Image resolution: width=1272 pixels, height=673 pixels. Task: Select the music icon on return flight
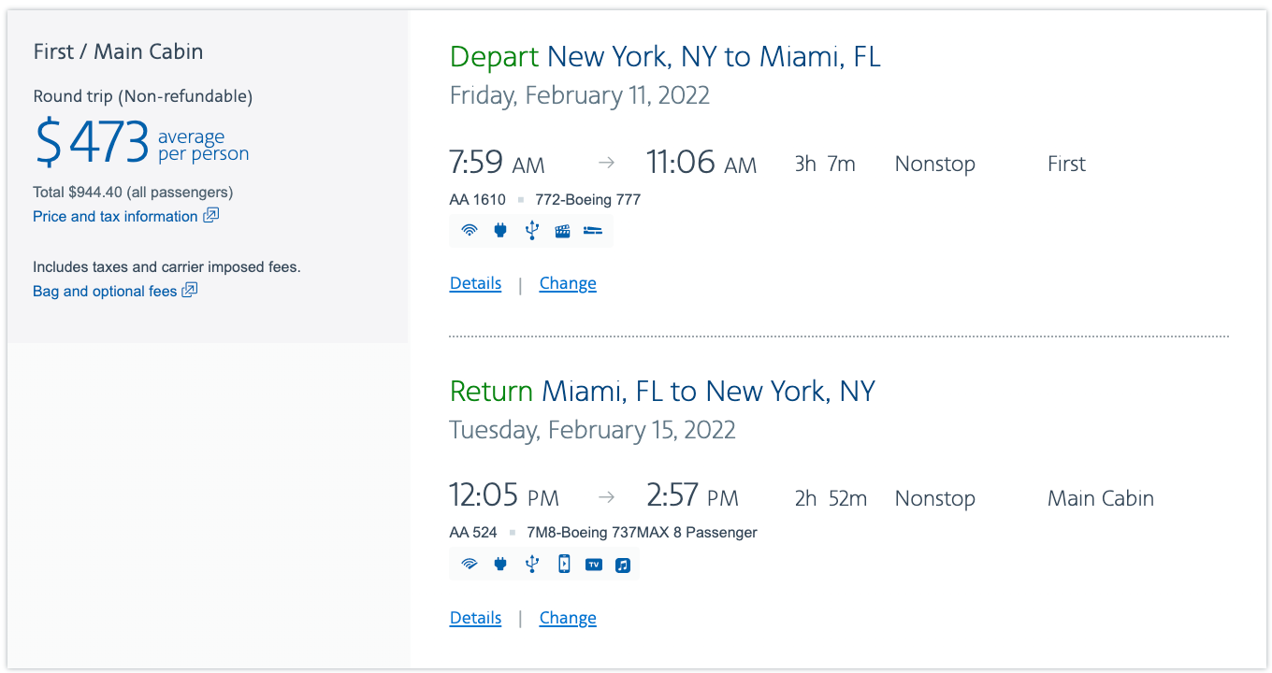tap(623, 564)
